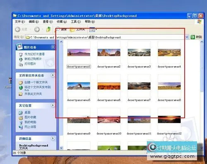Select the desertpanoramas7 thumbnail

(x=139, y=86)
